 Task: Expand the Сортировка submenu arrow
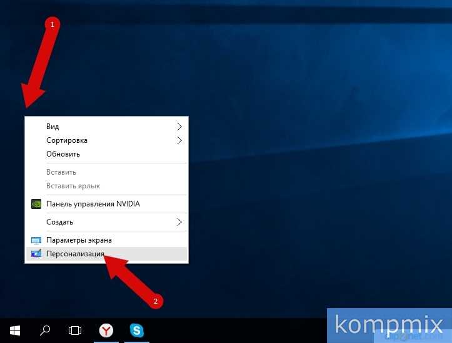[x=179, y=140]
